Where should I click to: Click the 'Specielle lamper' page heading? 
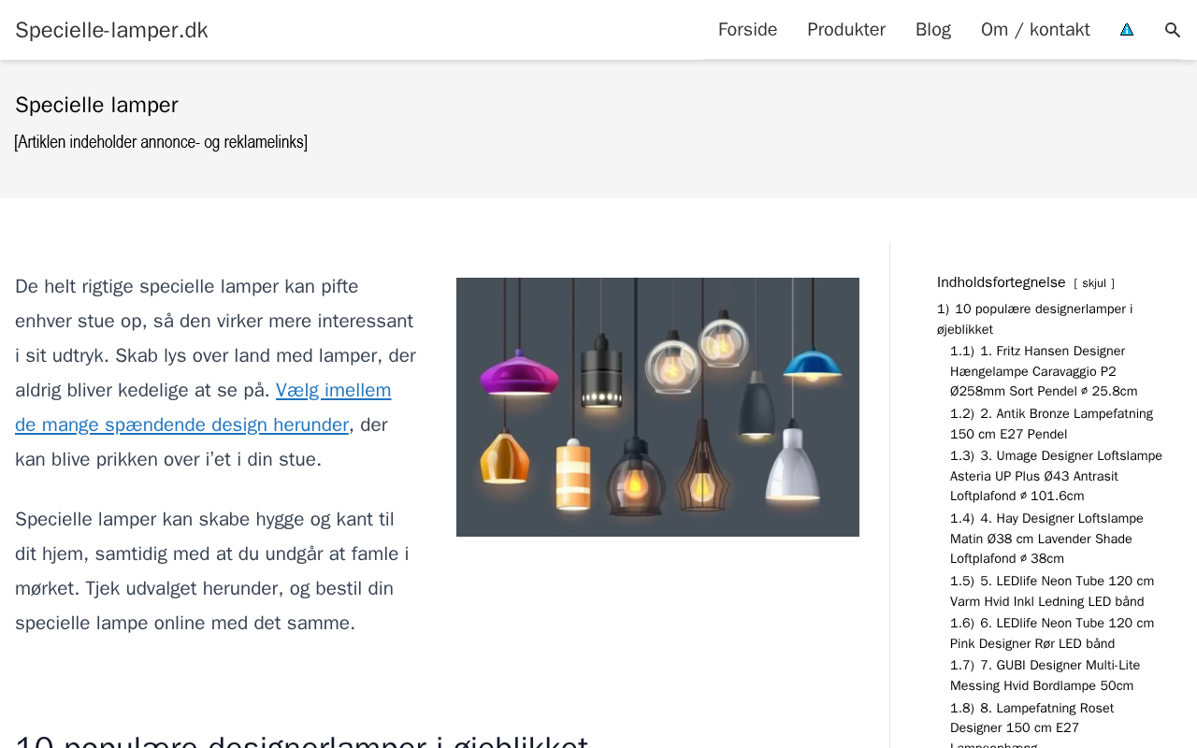[96, 105]
